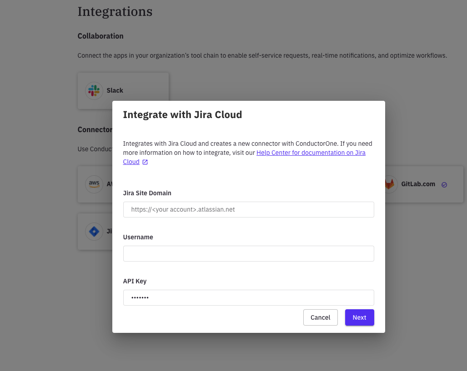The height and width of the screenshot is (371, 467).
Task: Click the Integrations page heading
Action: tap(115, 11)
